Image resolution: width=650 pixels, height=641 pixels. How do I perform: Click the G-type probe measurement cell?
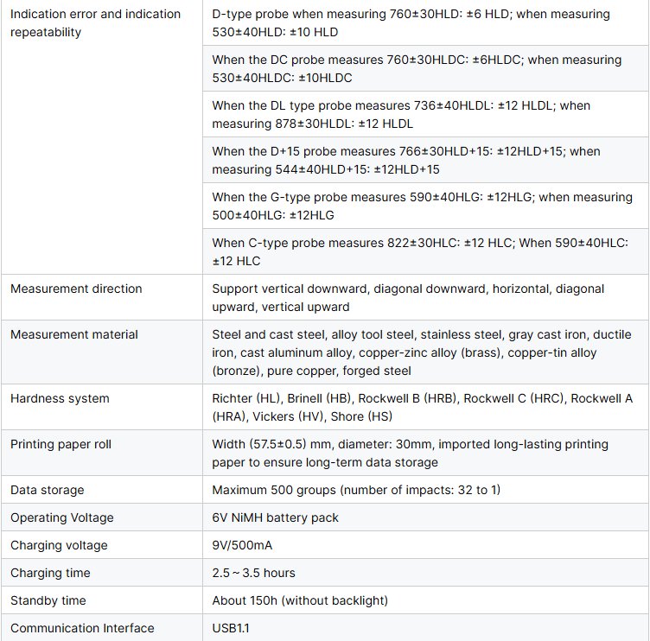point(423,206)
